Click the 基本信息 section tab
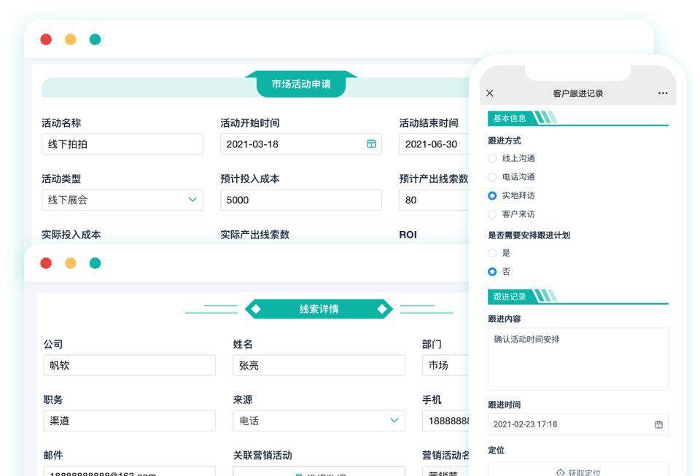700x476 pixels. (510, 118)
